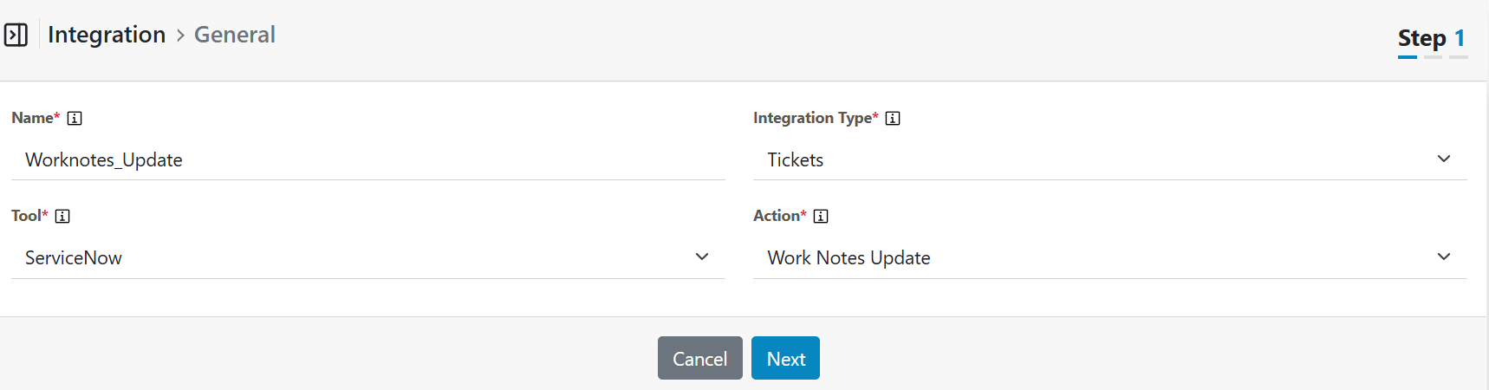Viewport: 1489px width, 390px height.
Task: Proceed with the Next button
Action: (785, 359)
